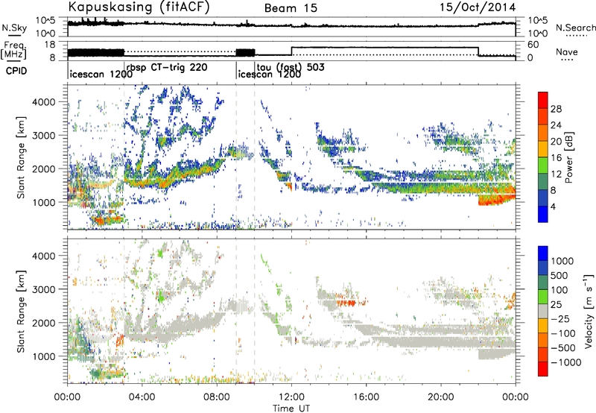Click the left '10^5' noise axis tick
Screen dimensions: 596x413
point(45,20)
